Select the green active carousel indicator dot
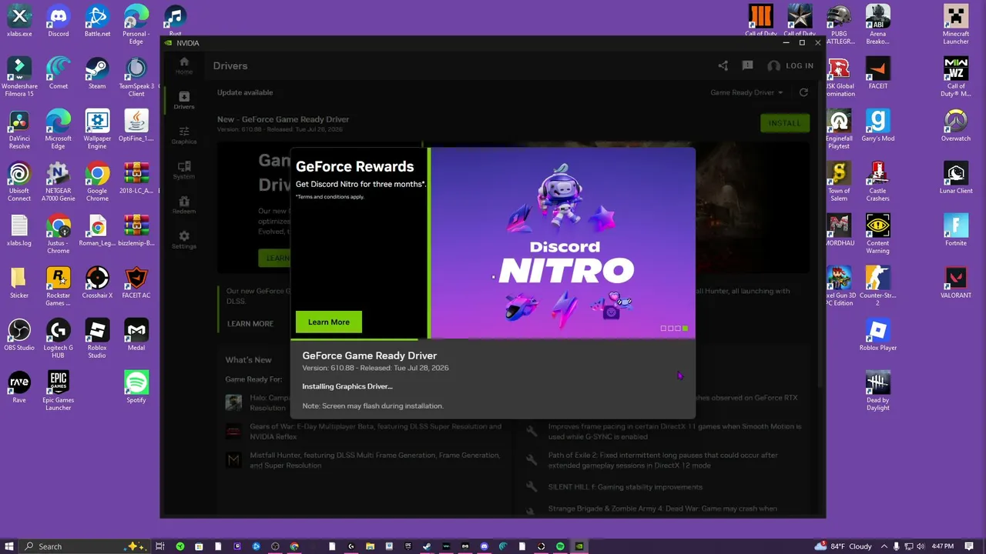 (685, 329)
